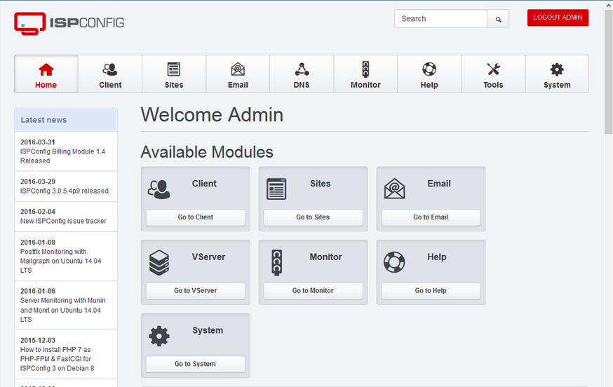
Task: Click the Welcome Admin heading
Action: tap(212, 115)
